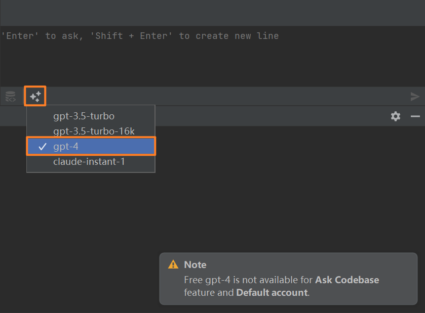425x313 pixels.
Task: Click the send message arrow icon
Action: pos(415,97)
